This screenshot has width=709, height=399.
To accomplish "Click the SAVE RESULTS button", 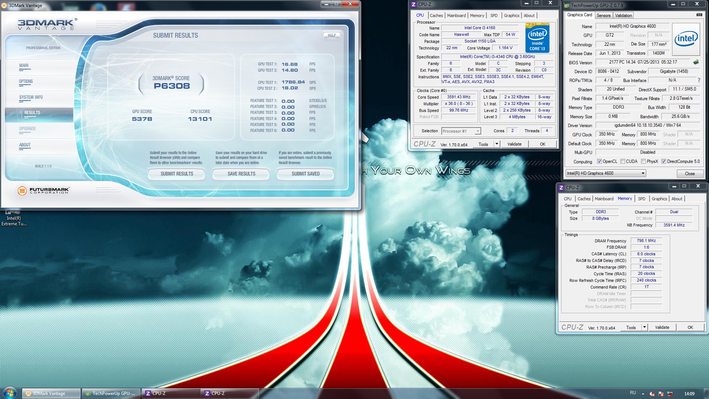I will click(x=241, y=174).
